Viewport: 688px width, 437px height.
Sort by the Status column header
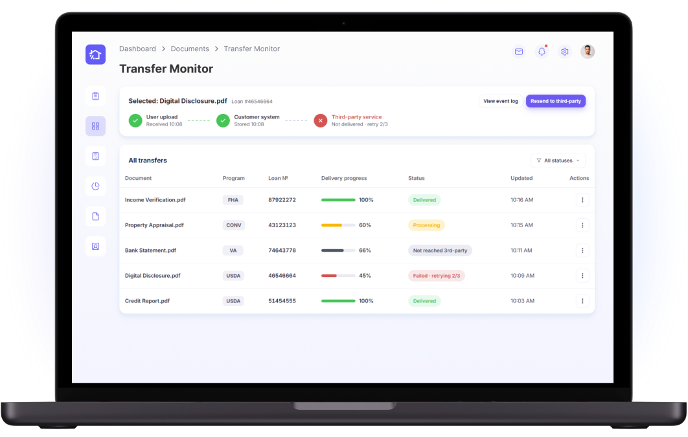pos(417,179)
